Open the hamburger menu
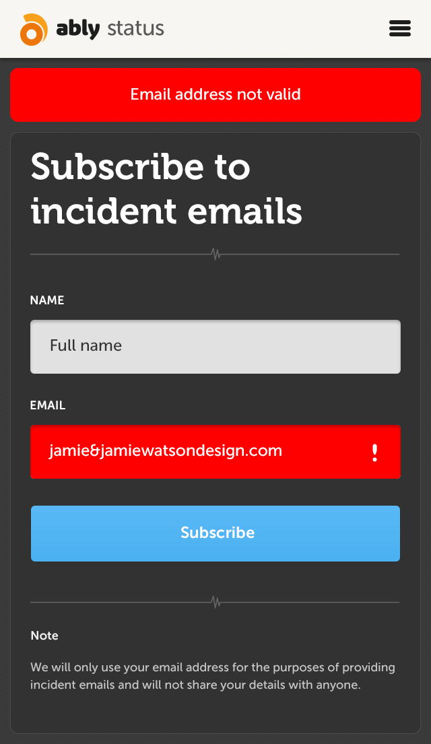Screen dimensions: 431x744 point(399,28)
